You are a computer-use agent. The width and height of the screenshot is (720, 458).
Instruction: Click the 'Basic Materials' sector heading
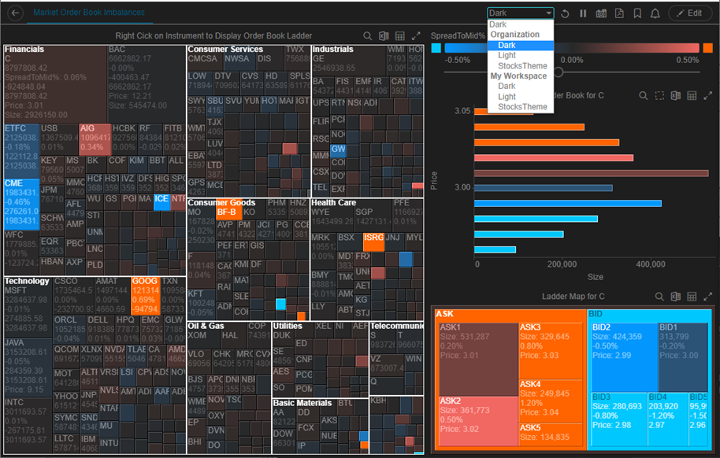302,403
